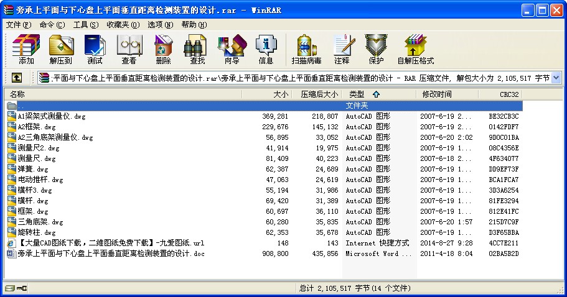Select the 旁承上平面 .doc Word file

(111, 254)
